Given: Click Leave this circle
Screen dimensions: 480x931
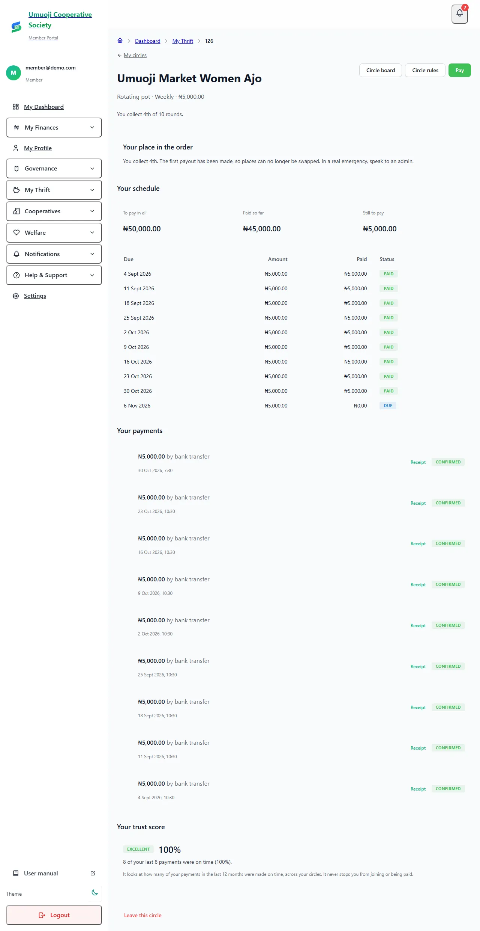Looking at the screenshot, I should click(x=143, y=915).
